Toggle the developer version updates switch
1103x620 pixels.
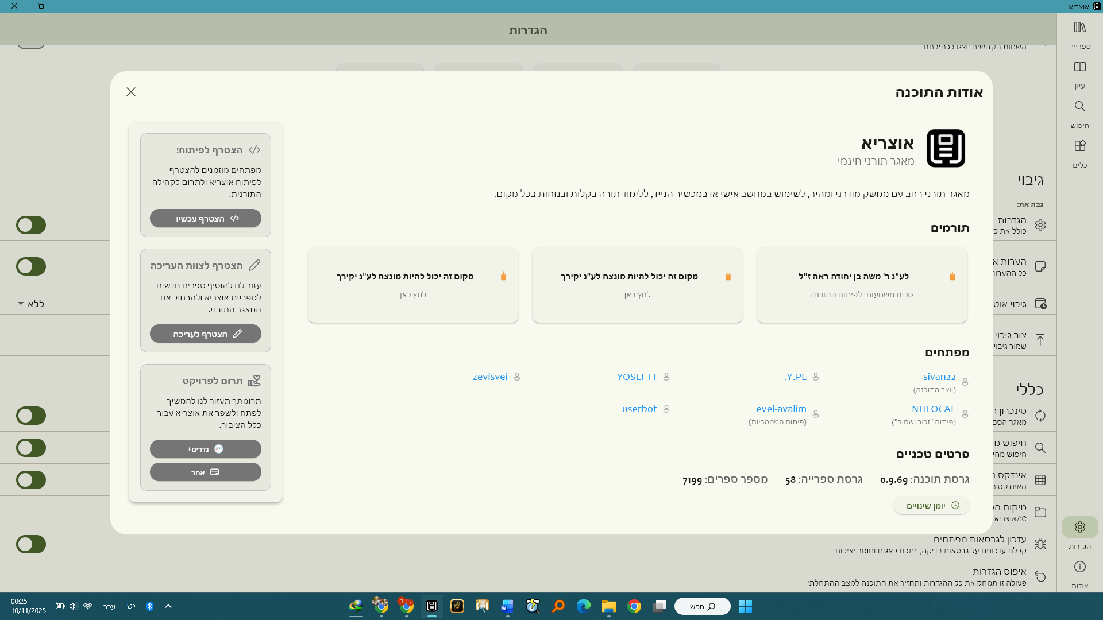click(x=31, y=544)
